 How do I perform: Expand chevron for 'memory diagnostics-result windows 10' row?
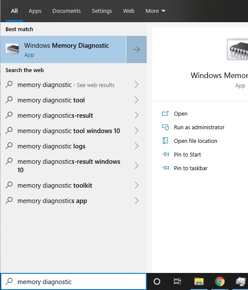pyautogui.click(x=137, y=165)
